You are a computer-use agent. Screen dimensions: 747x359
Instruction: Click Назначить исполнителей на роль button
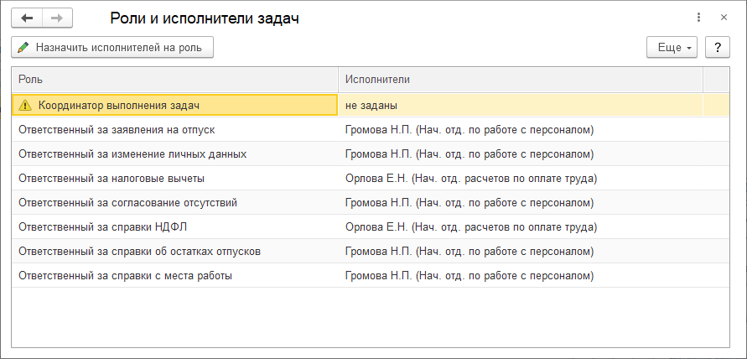[112, 47]
